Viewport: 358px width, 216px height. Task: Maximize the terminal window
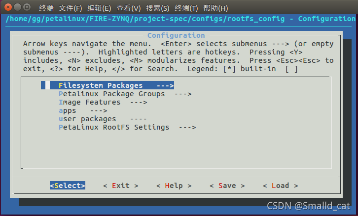pyautogui.click(x=27, y=7)
